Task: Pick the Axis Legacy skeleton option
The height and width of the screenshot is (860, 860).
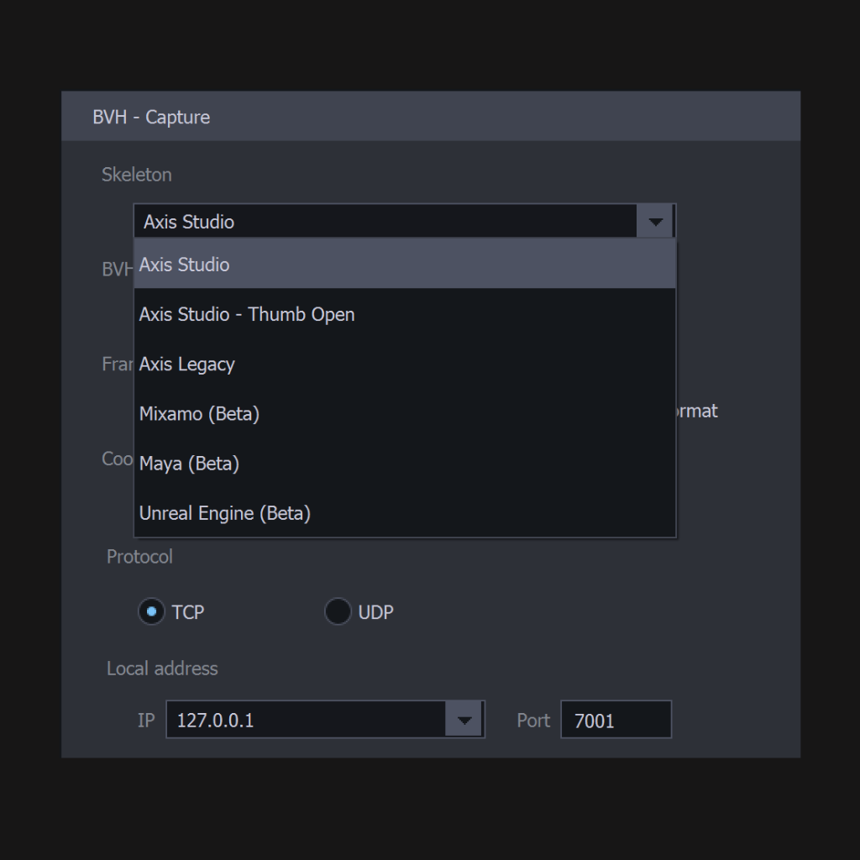Action: 405,364
